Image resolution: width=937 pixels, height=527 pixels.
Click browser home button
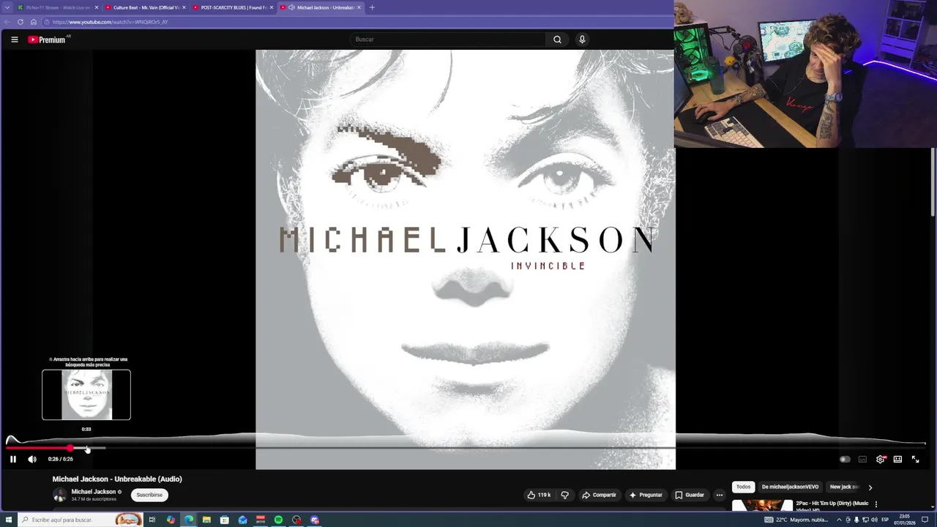click(x=33, y=22)
